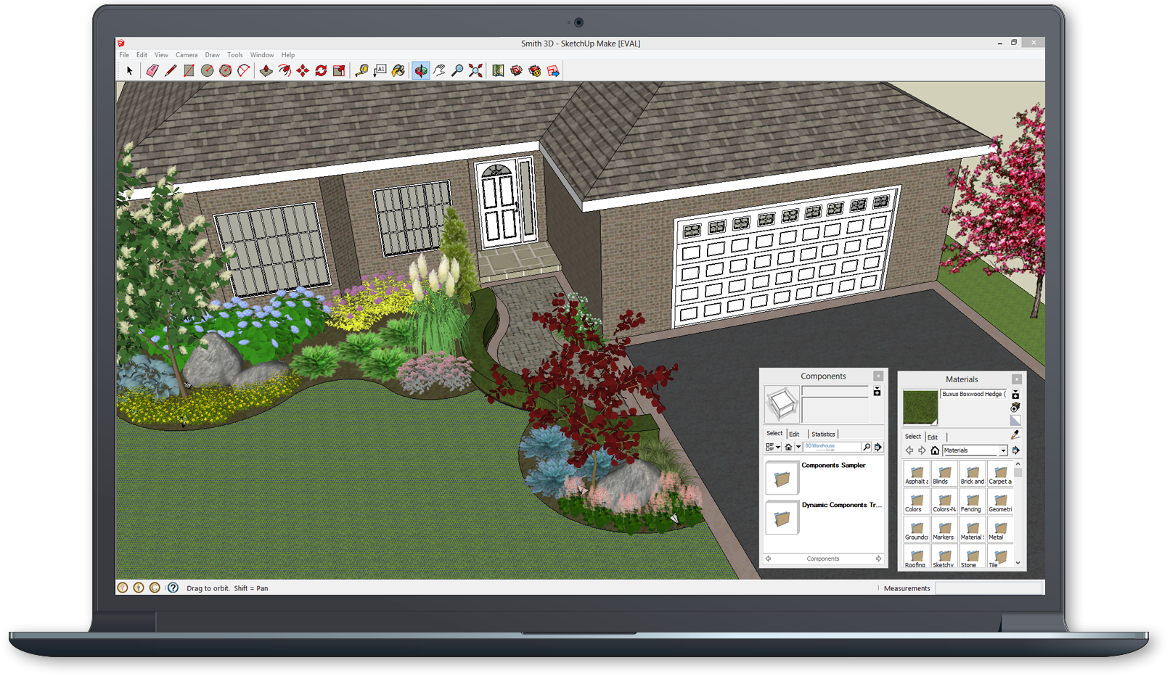This screenshot has height=676, width=1170.
Task: Toggle secondary selection pane in Materials panel
Action: click(x=1015, y=395)
